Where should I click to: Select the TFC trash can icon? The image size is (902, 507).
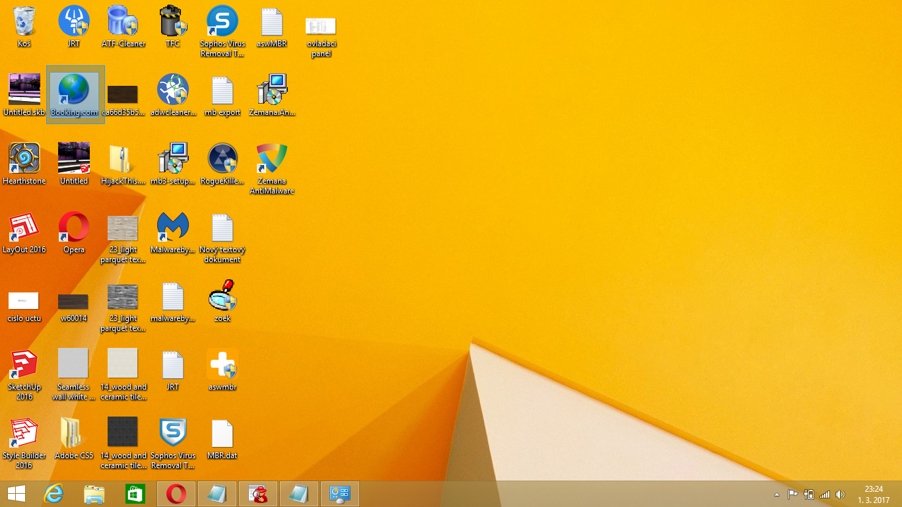pos(173,22)
